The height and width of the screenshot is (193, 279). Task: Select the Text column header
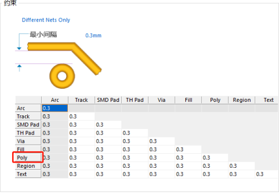(x=267, y=100)
